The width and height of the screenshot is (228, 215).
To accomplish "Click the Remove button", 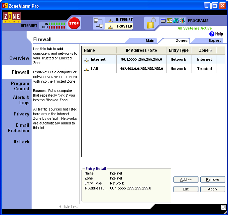I will click(x=213, y=179).
